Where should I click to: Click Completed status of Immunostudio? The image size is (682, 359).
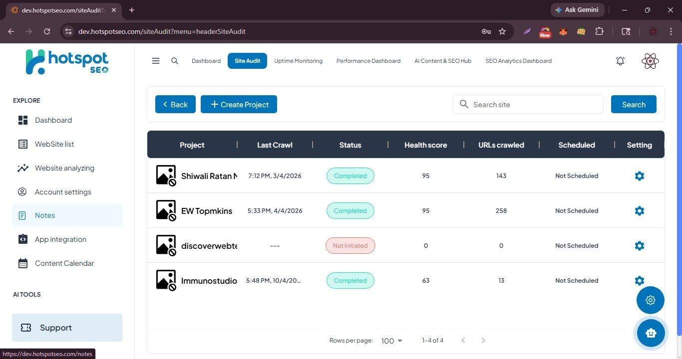pos(350,280)
